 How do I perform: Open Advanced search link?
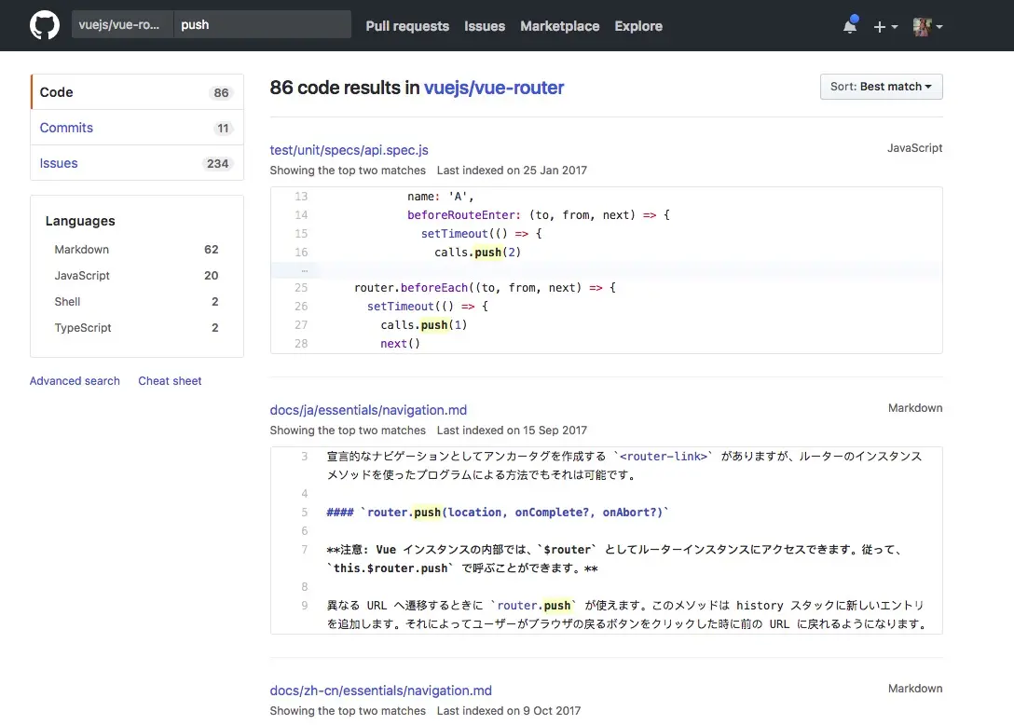(x=75, y=381)
